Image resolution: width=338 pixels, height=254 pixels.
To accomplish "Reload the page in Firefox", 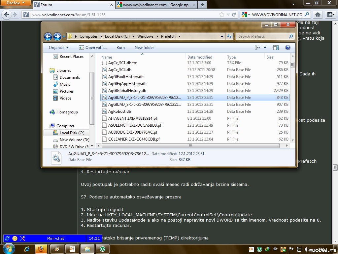I will click(x=234, y=15).
